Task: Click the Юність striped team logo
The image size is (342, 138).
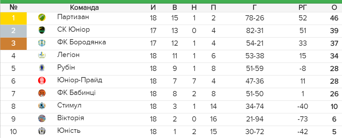Action: point(42,131)
